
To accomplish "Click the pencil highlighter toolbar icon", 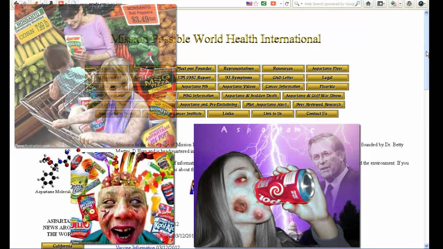I will (36, 3).
